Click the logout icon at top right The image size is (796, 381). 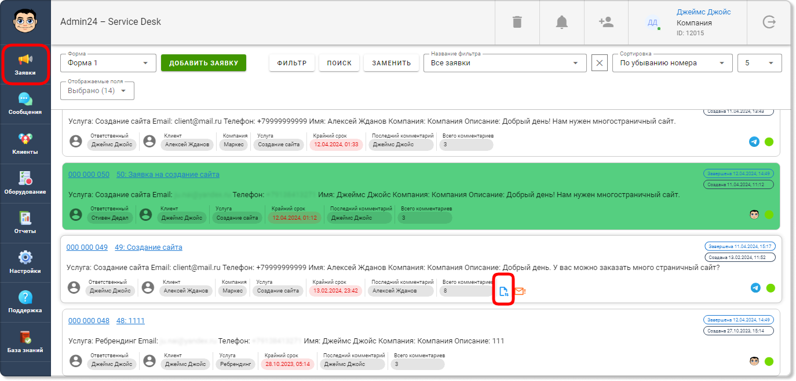(769, 22)
